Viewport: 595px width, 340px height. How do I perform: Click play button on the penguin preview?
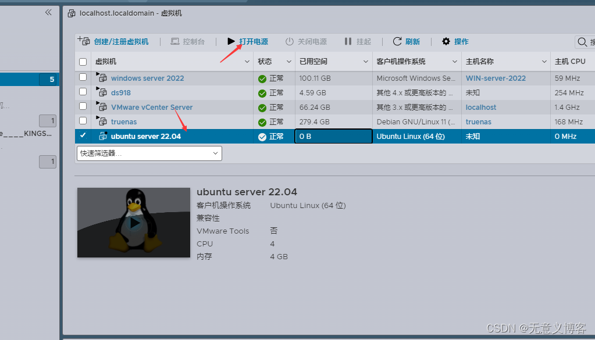pos(134,223)
